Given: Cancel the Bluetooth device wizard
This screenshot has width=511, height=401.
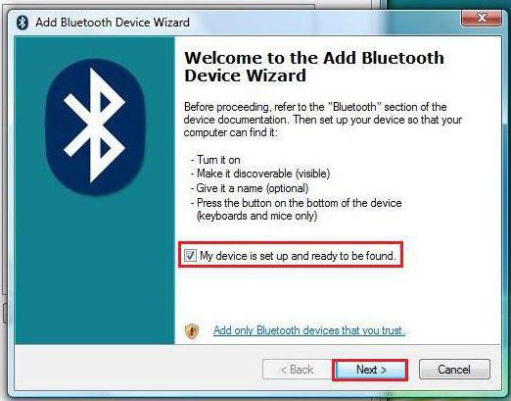Looking at the screenshot, I should 454,370.
